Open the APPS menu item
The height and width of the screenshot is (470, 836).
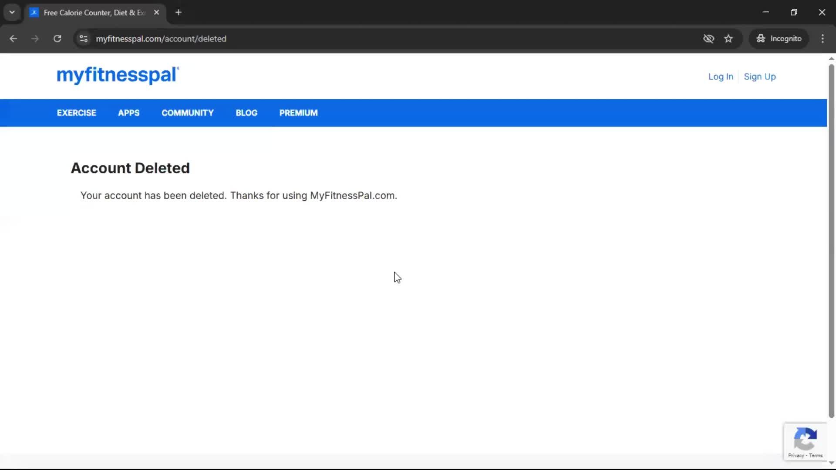[x=129, y=113]
